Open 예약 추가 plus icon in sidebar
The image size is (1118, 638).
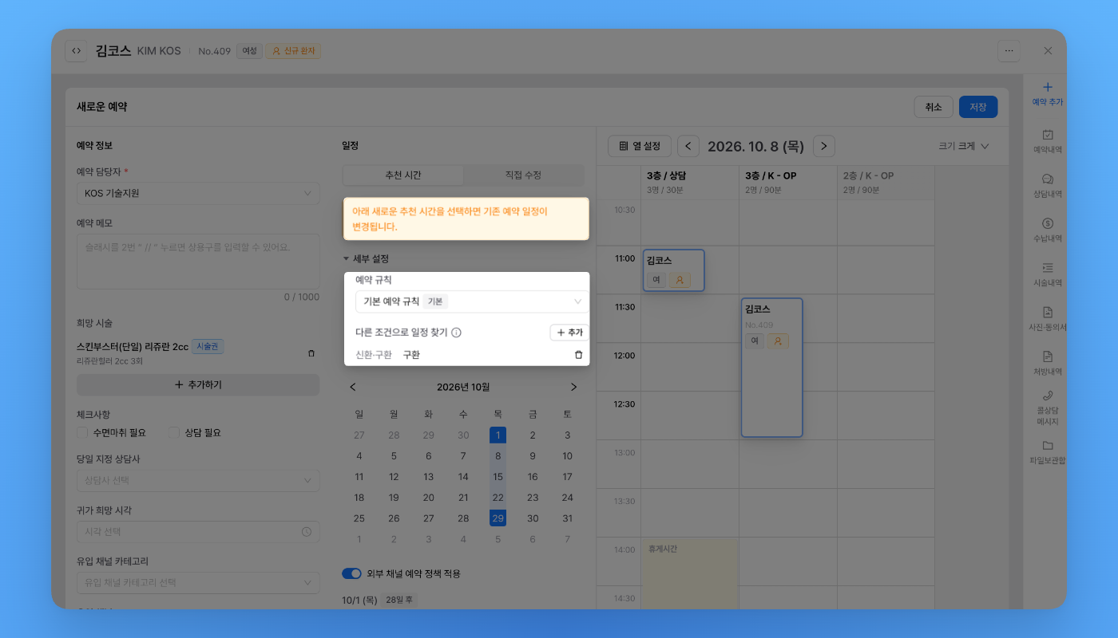[x=1048, y=88]
